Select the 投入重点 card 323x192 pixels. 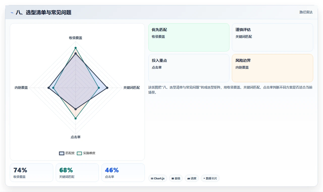tap(189, 68)
